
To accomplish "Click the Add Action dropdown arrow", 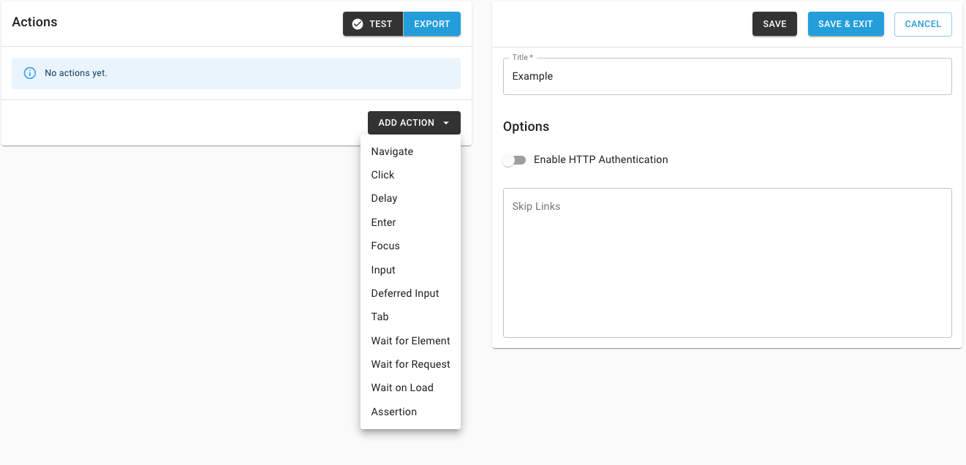I will coord(446,123).
